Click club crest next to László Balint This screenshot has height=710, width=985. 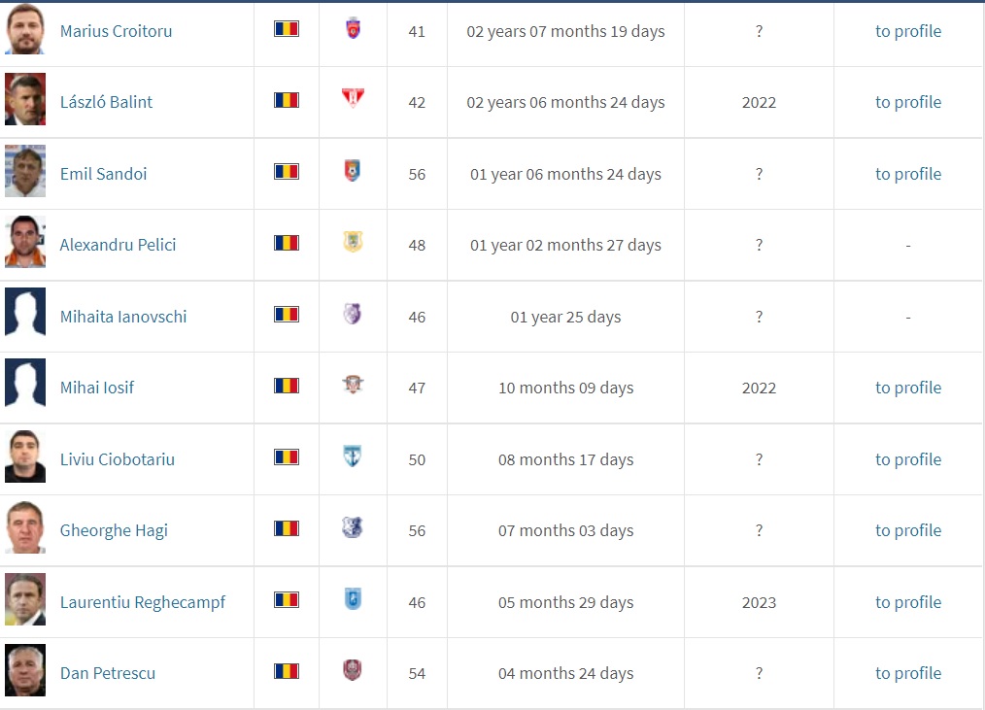click(353, 99)
